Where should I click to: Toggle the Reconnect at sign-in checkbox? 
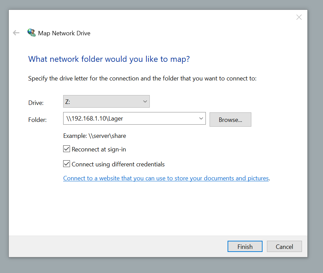pyautogui.click(x=67, y=149)
